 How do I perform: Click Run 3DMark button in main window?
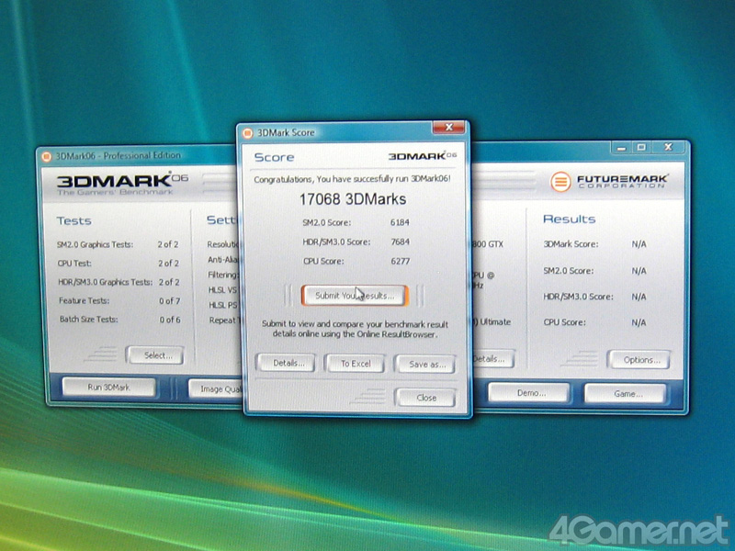click(108, 387)
